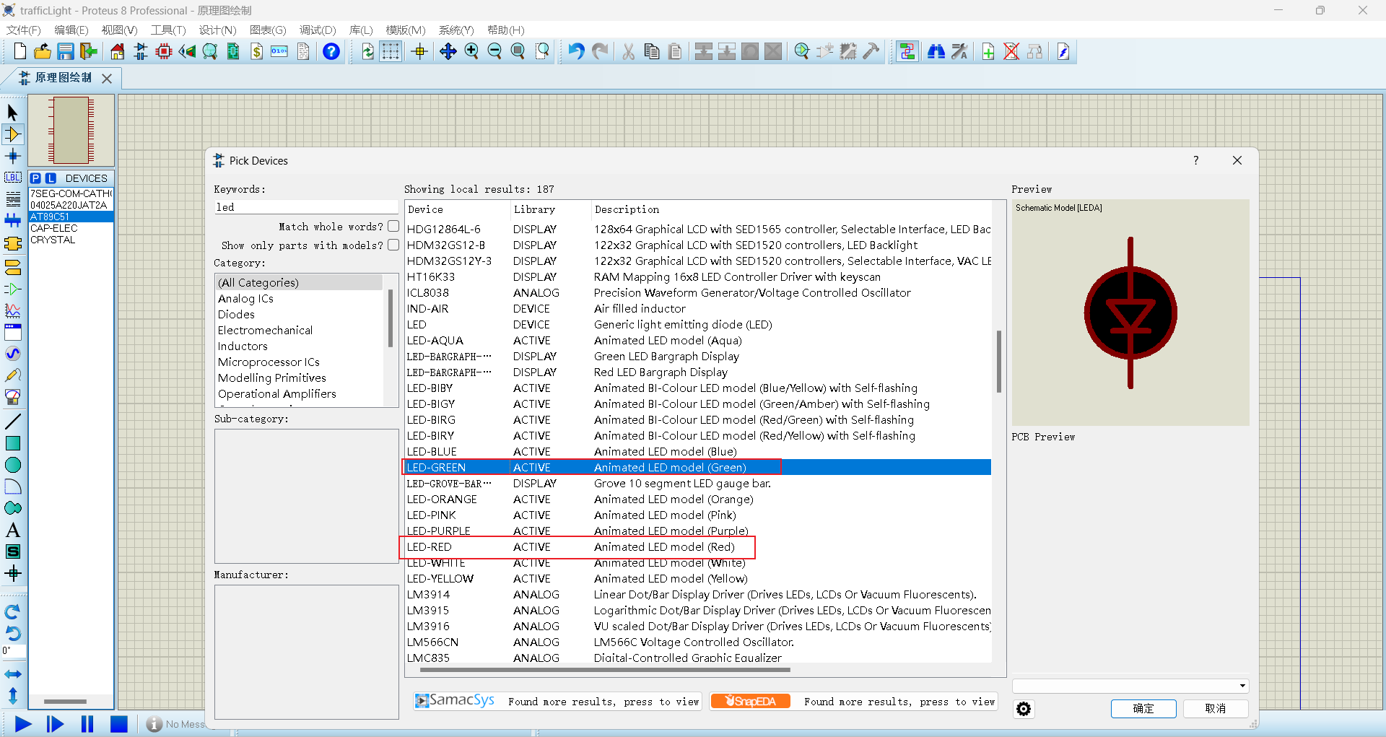Viewport: 1386px width, 737px height.
Task: Click the dialog help question mark
Action: (1196, 160)
